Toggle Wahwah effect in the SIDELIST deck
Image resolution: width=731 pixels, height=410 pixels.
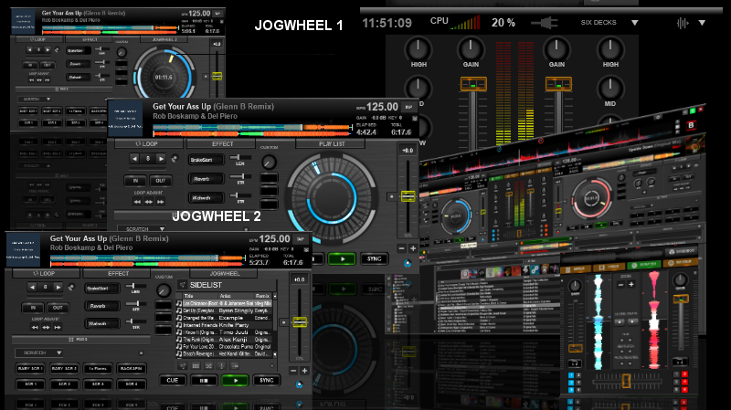[101, 323]
